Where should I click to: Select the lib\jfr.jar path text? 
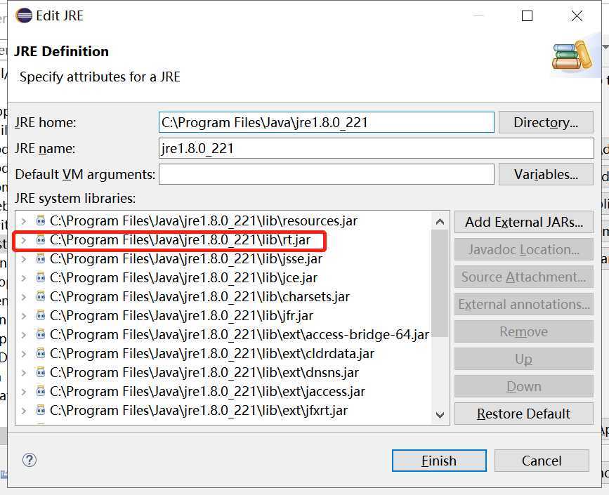click(x=181, y=316)
